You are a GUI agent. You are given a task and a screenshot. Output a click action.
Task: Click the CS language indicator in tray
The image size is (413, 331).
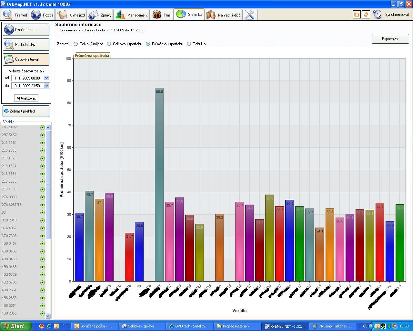(x=365, y=326)
